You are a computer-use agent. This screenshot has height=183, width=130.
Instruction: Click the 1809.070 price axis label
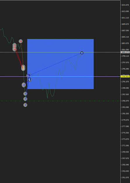[x=125, y=24]
